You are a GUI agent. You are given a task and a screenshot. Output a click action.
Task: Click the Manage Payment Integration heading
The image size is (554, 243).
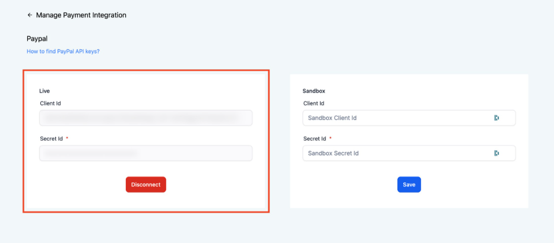(81, 15)
